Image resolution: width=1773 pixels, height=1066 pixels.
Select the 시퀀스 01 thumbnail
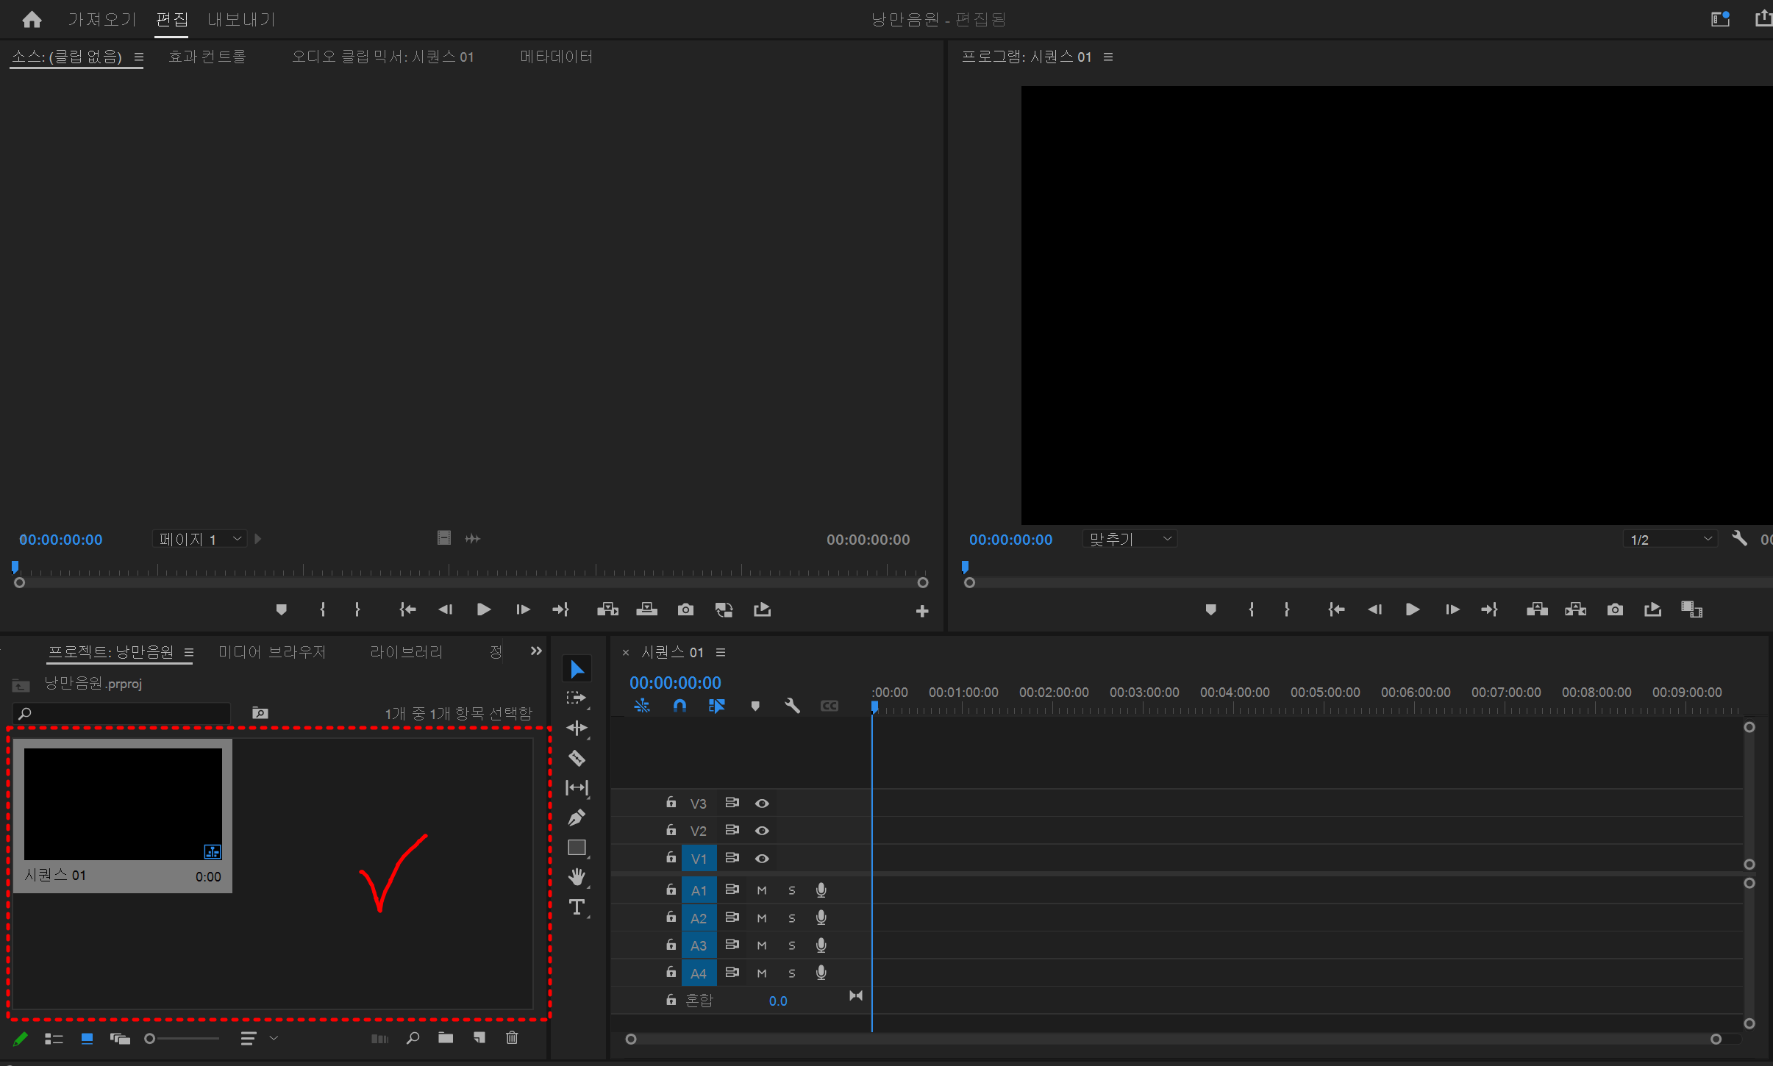tap(123, 804)
